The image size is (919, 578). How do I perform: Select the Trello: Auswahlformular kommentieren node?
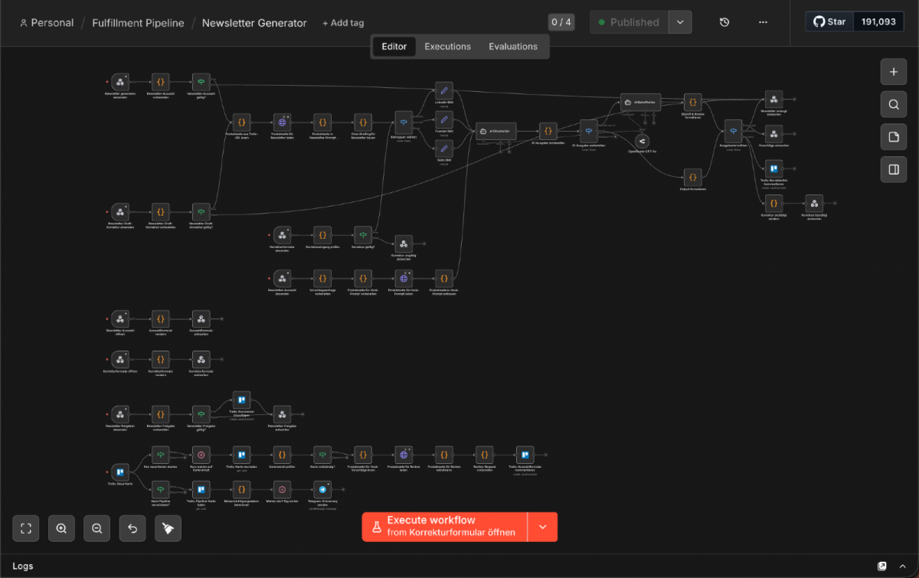click(x=525, y=455)
